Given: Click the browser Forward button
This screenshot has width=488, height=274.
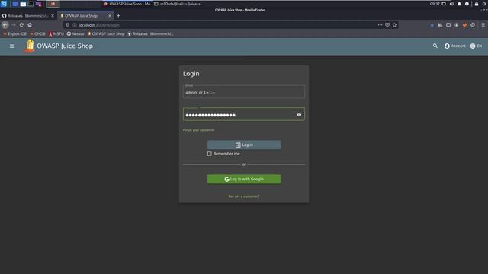Looking at the screenshot, I should [14, 25].
